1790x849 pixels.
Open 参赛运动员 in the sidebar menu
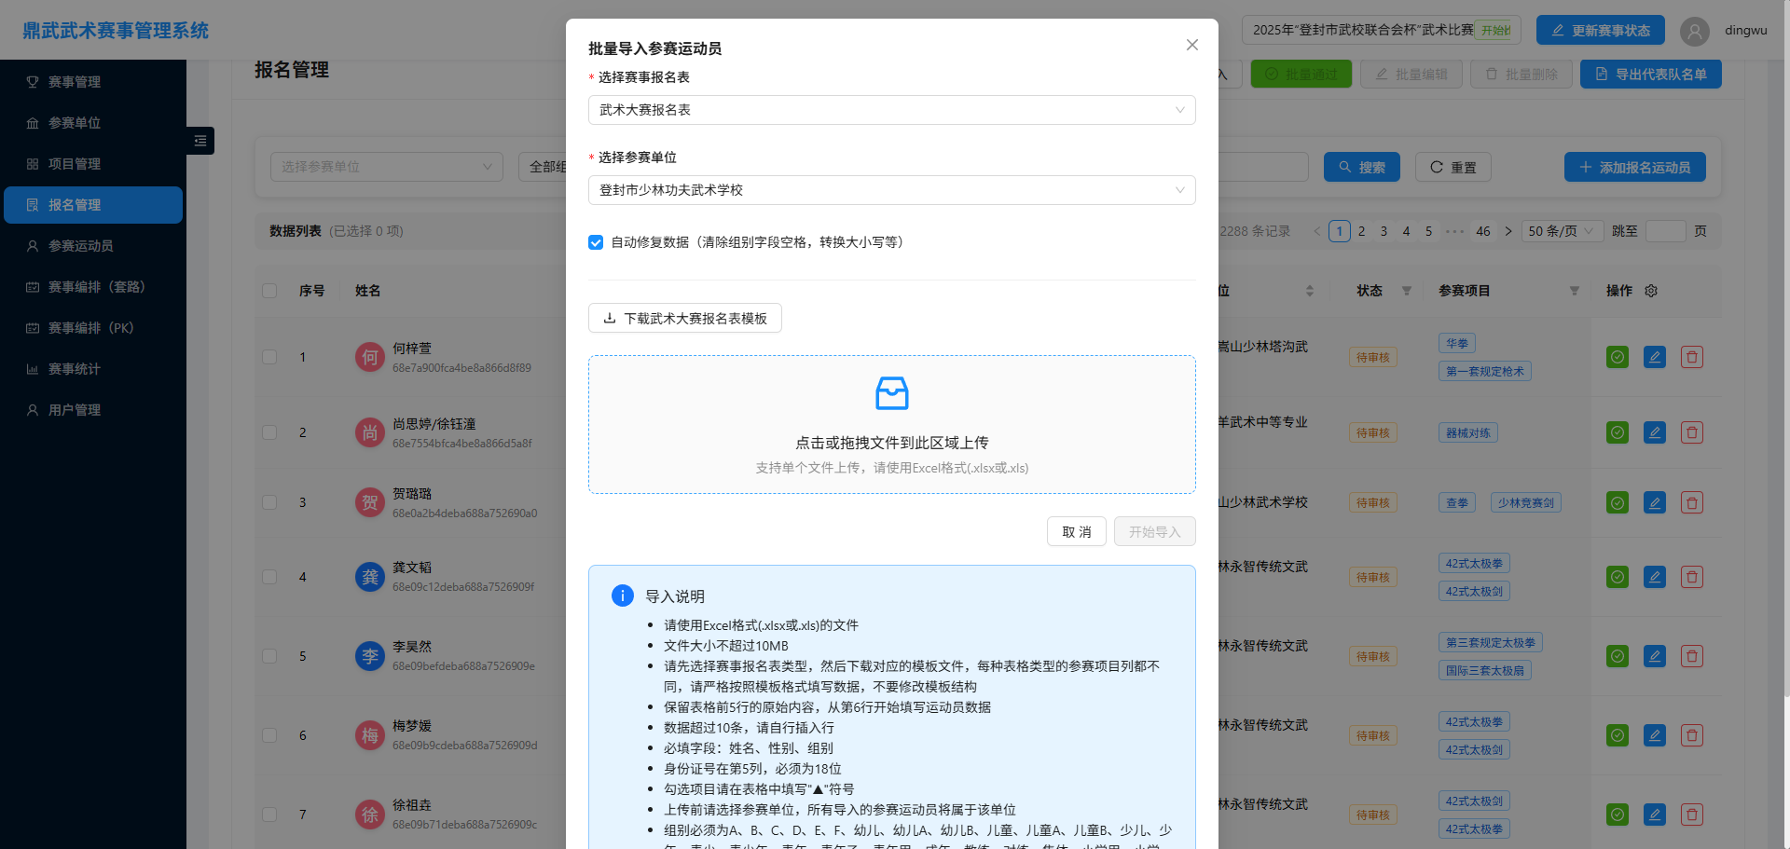click(80, 246)
